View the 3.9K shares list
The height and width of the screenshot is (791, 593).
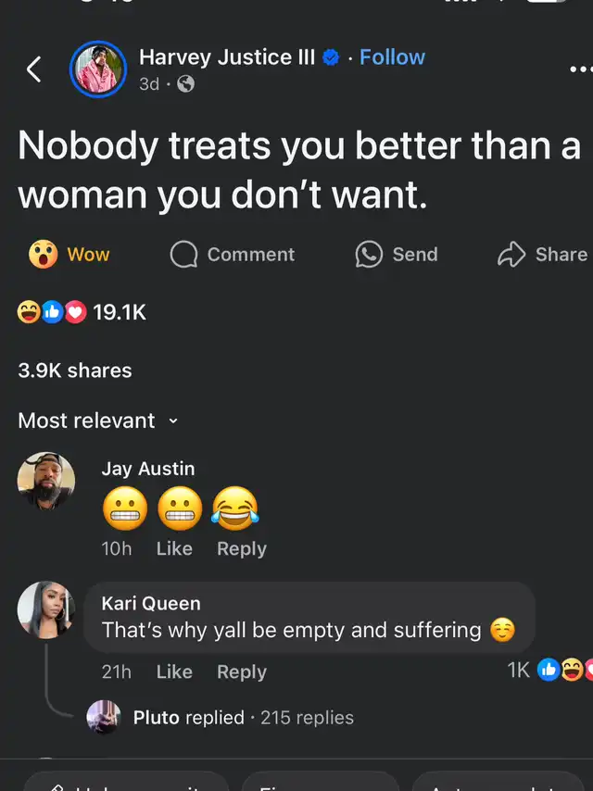(75, 370)
